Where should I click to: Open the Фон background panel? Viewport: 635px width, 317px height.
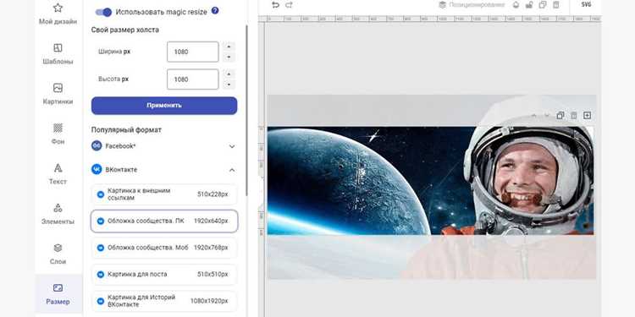coord(58,134)
